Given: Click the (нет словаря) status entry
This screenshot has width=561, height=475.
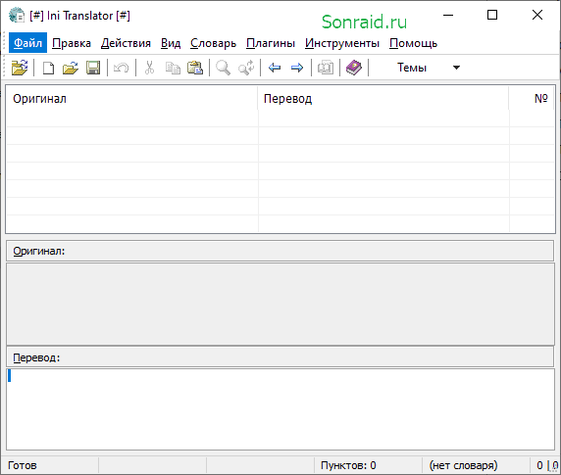Looking at the screenshot, I should (x=463, y=465).
